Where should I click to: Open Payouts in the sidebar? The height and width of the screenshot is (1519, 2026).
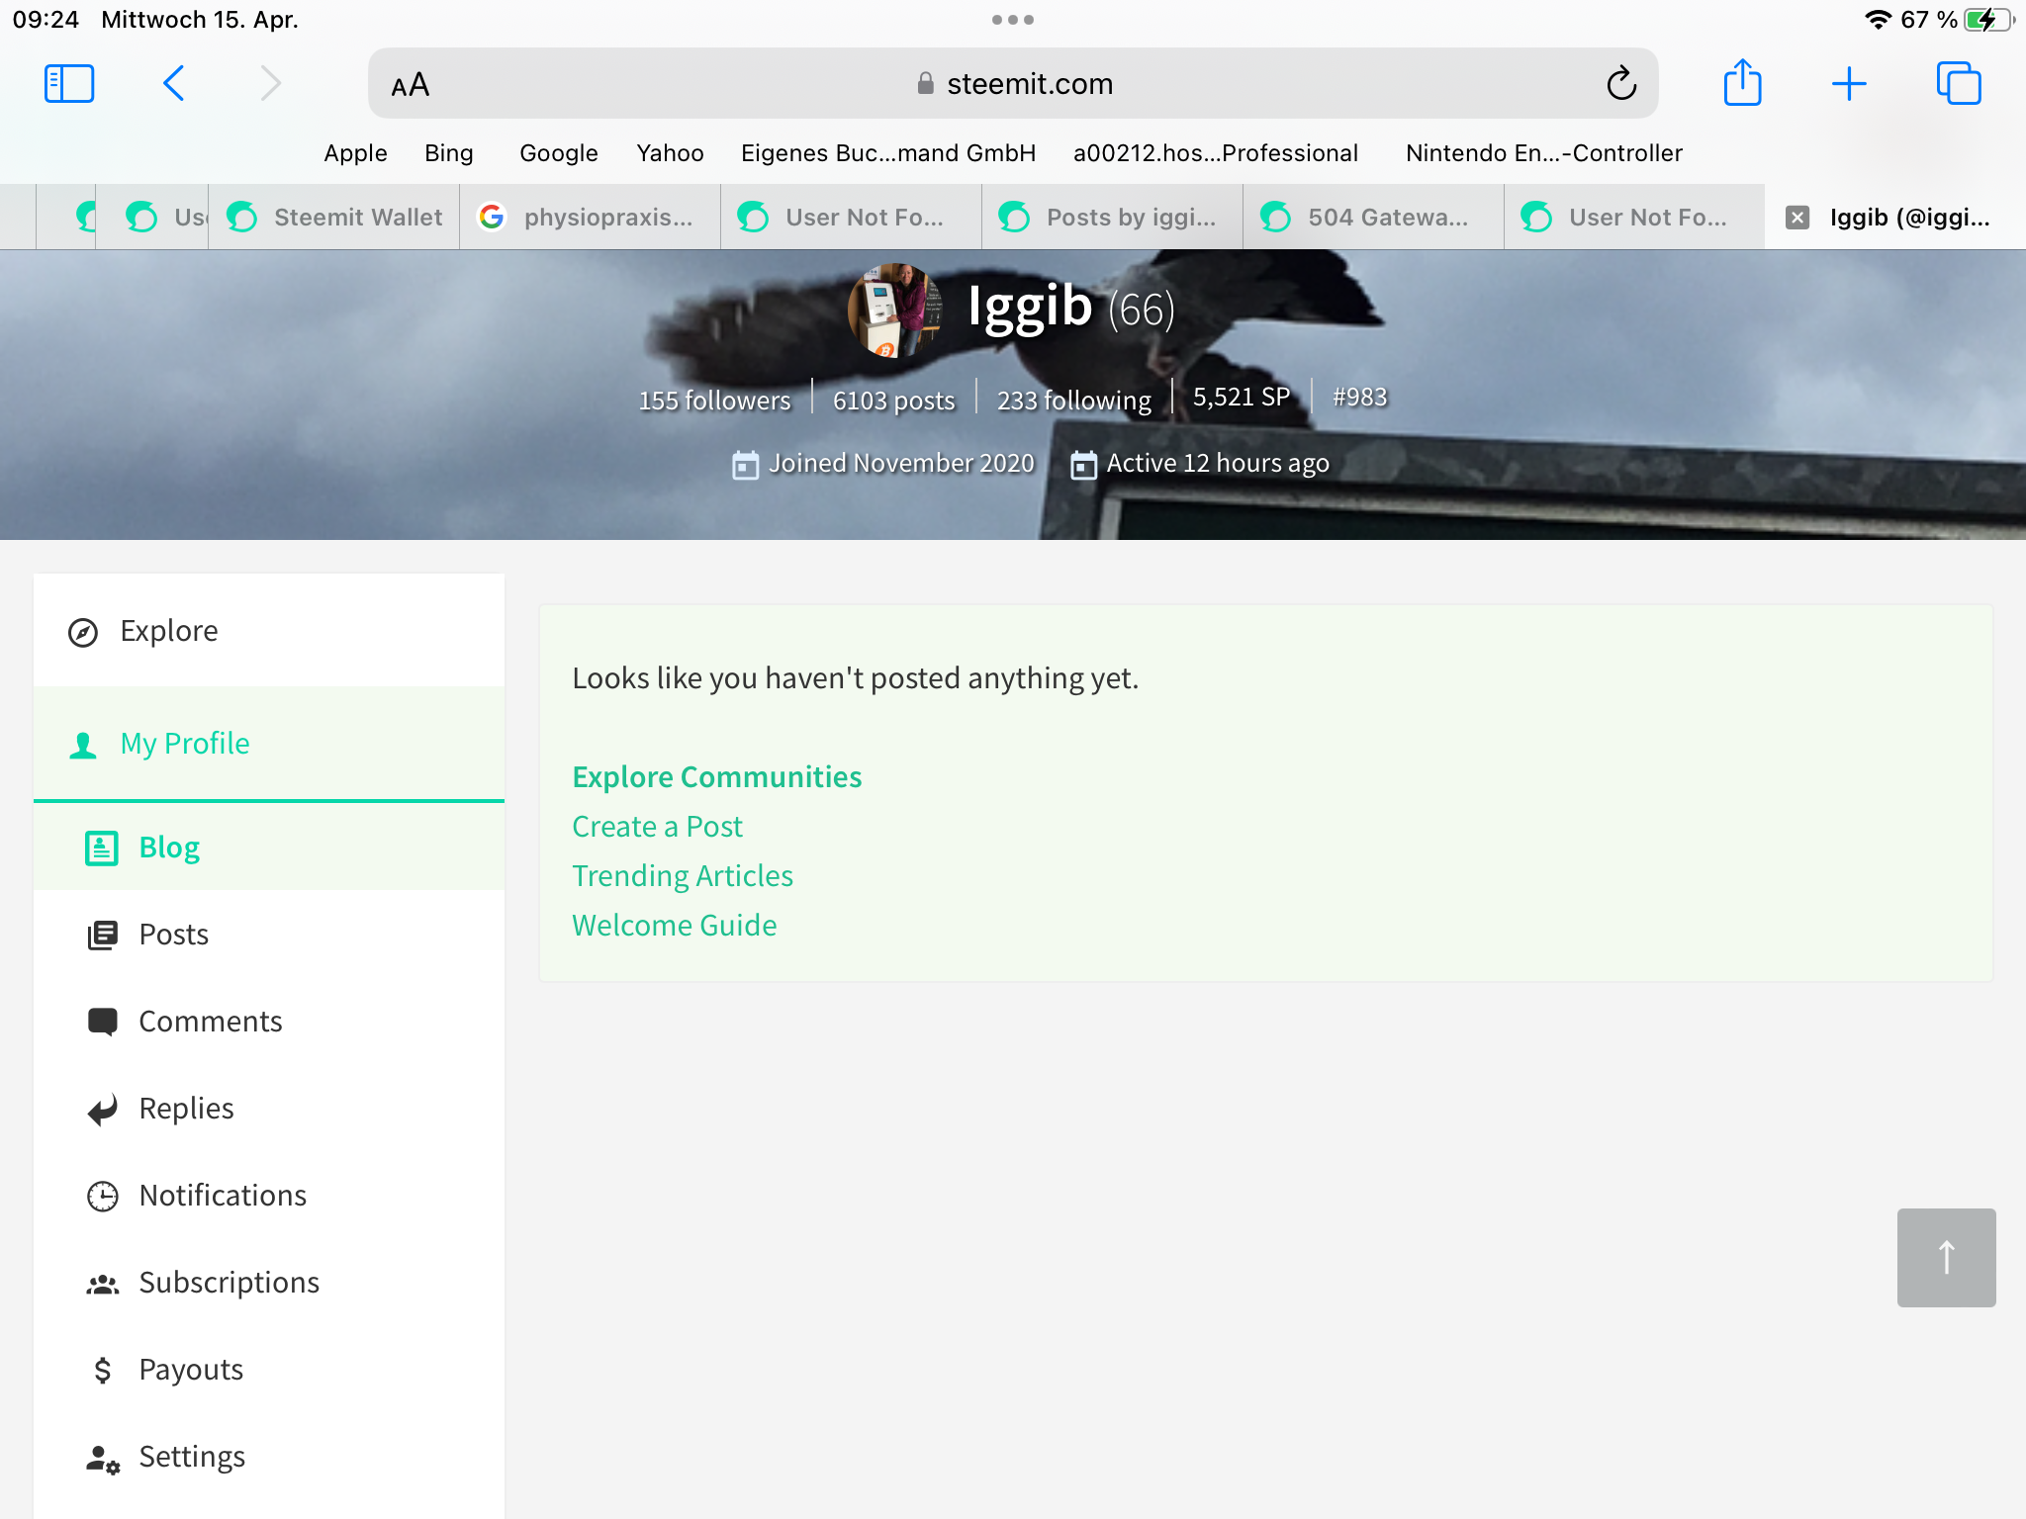(x=191, y=1370)
